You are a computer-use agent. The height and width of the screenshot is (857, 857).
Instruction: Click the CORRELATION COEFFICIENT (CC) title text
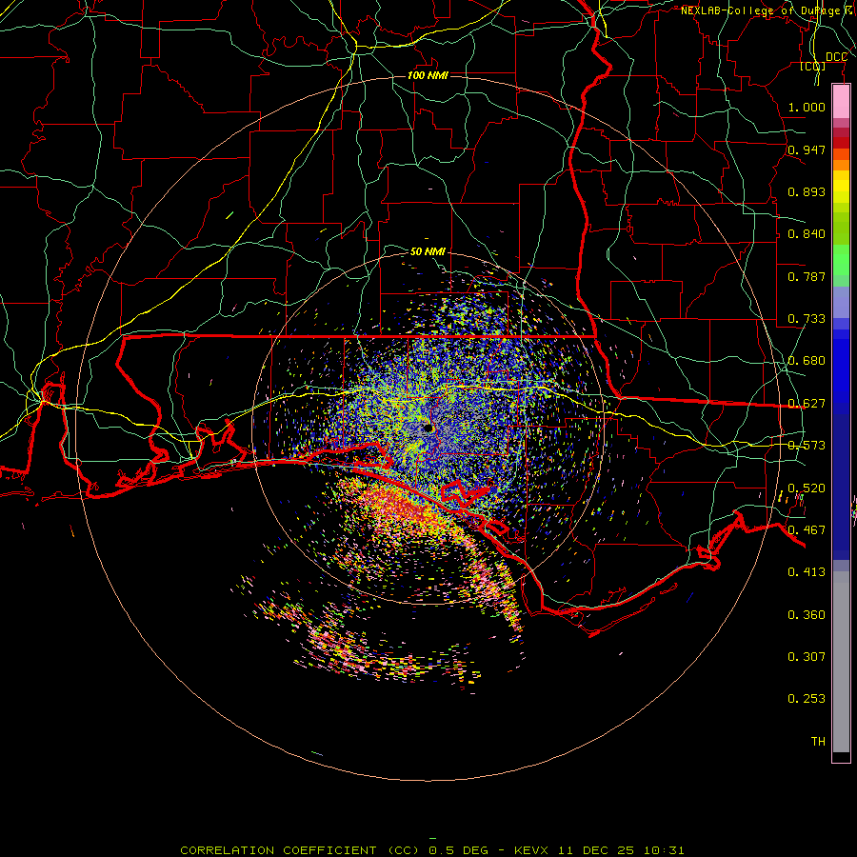(301, 850)
